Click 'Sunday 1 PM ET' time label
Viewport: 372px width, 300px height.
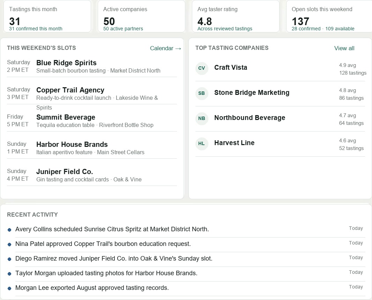pyautogui.click(x=17, y=148)
